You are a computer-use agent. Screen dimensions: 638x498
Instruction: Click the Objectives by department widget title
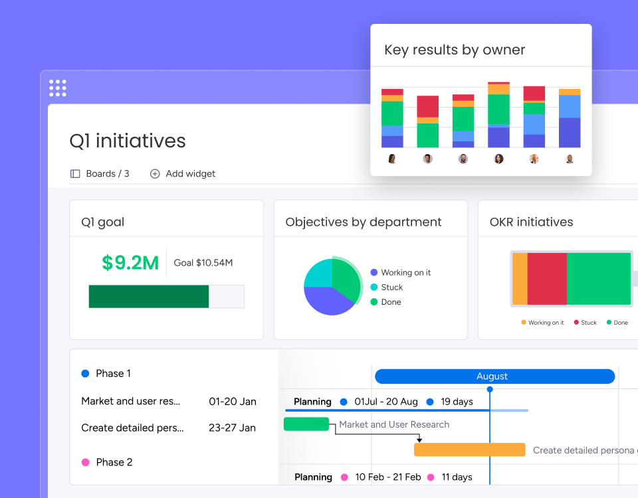(364, 222)
